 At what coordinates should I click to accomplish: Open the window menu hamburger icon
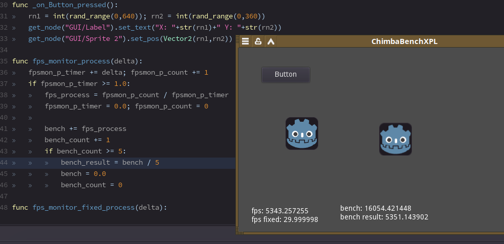click(x=246, y=41)
